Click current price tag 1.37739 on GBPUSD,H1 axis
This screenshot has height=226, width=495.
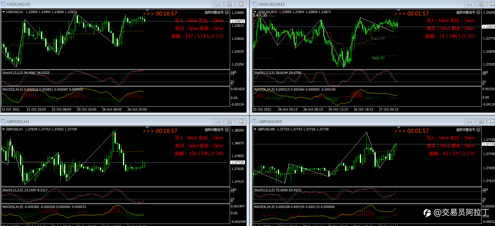[x=238, y=162]
